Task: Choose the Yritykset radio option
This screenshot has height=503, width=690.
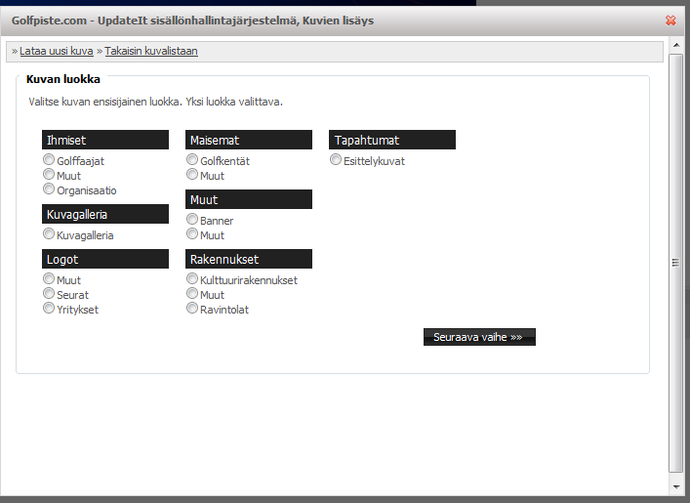Action: (49, 308)
